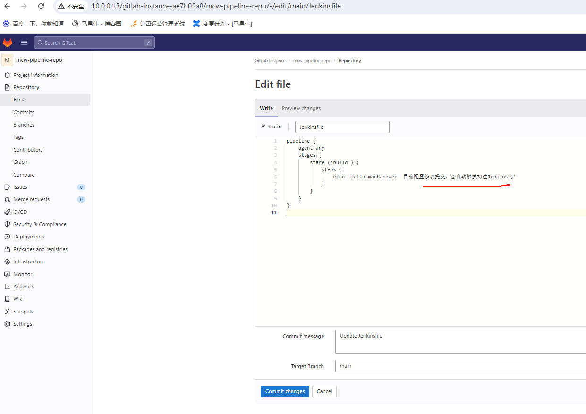Open Contributors in the sidebar
Screen dimensions: 586x414
pyautogui.click(x=28, y=150)
